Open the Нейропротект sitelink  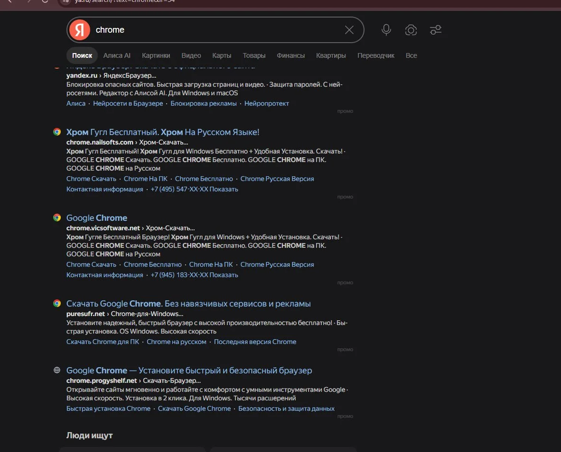coord(267,104)
